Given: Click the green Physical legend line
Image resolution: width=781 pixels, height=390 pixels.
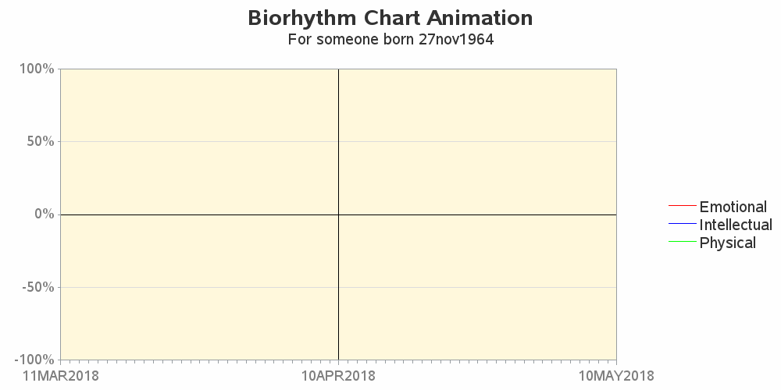Looking at the screenshot, I should click(x=682, y=241).
